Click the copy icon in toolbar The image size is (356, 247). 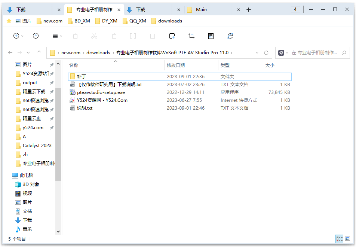(74, 36)
